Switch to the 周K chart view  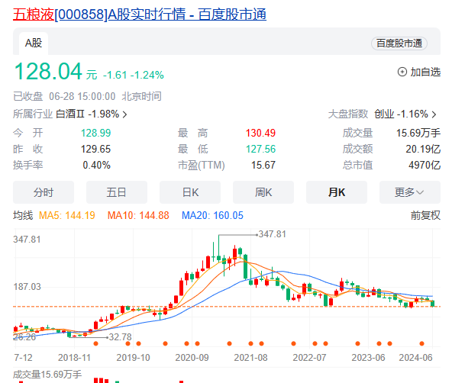coord(263,192)
